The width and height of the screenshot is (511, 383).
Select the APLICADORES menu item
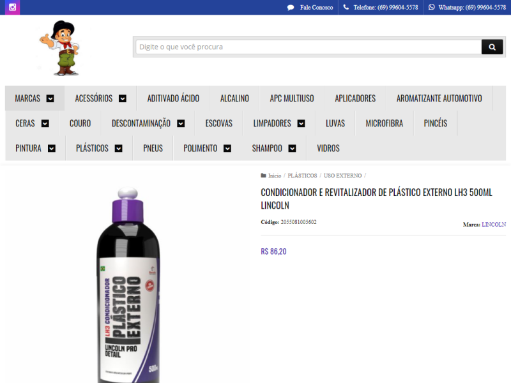pyautogui.click(x=355, y=98)
